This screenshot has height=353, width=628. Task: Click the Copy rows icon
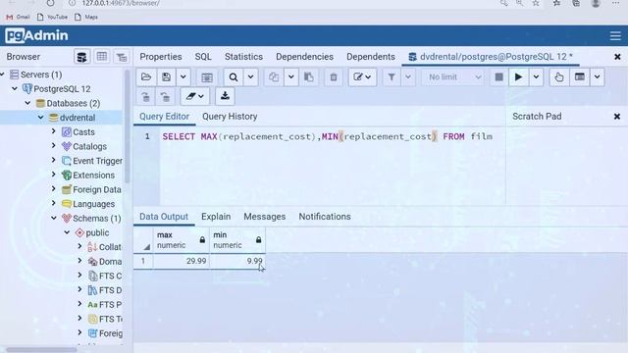click(x=274, y=76)
